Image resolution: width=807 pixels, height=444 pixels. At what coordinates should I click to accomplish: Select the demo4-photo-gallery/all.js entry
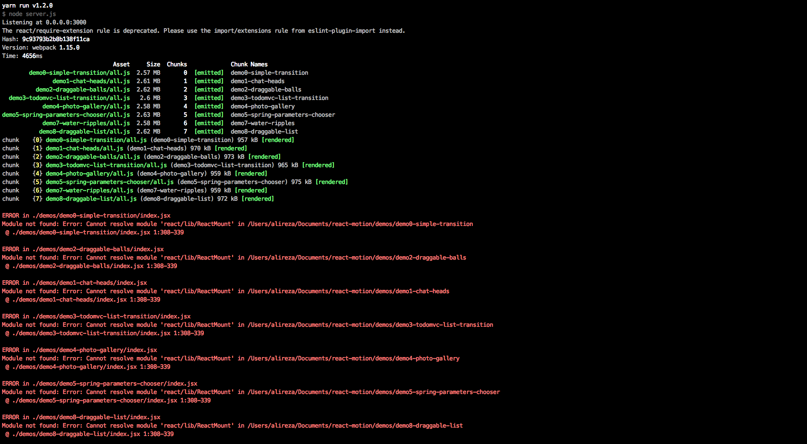86,106
